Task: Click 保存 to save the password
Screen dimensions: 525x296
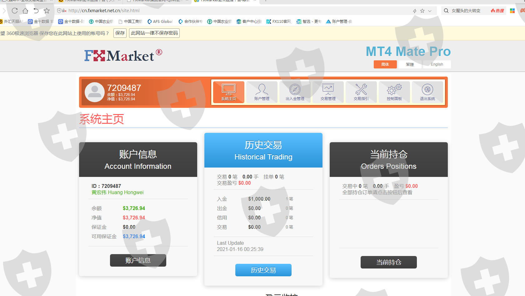Action: click(120, 33)
